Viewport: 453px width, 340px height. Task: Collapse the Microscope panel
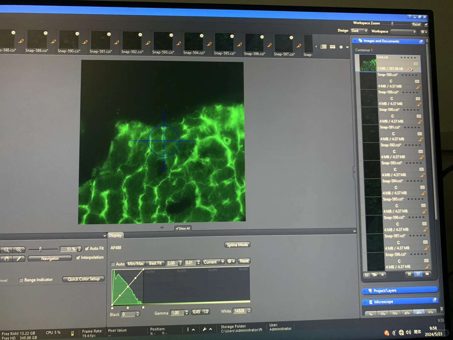click(365, 302)
